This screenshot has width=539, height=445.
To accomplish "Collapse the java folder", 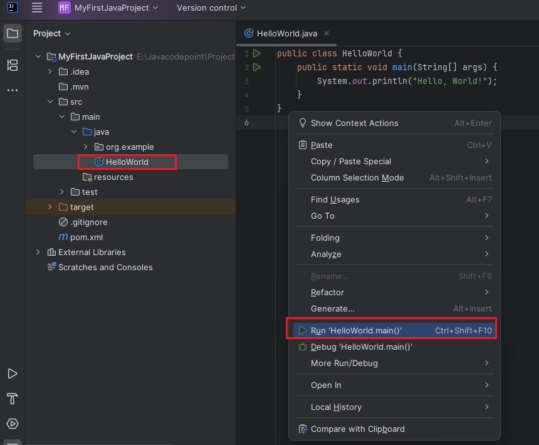I will 74,132.
